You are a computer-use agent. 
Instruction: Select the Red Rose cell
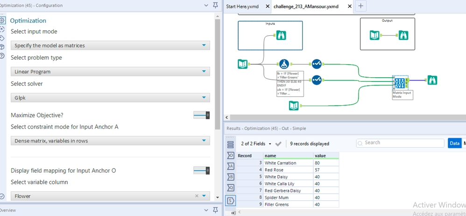click(x=288, y=170)
